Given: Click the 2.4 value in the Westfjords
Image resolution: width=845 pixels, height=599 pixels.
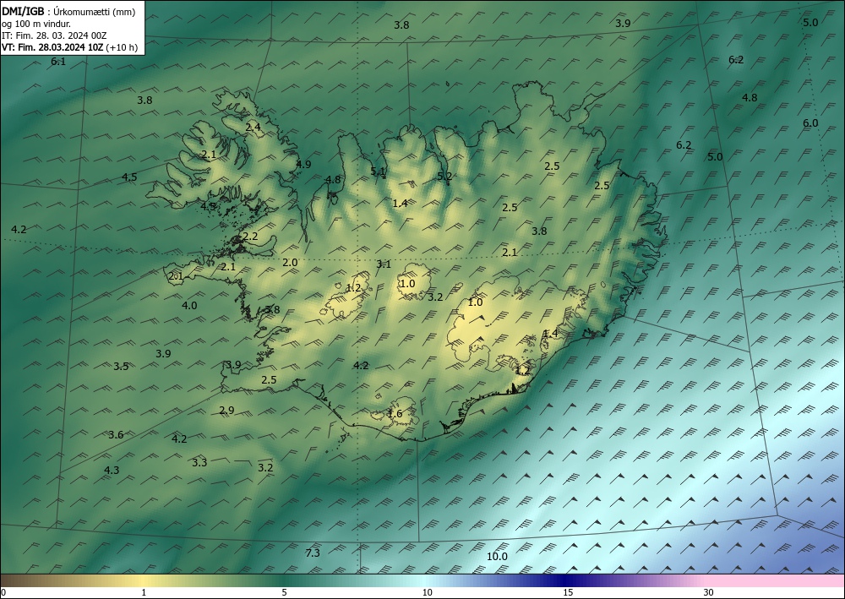Looking at the screenshot, I should [x=253, y=127].
